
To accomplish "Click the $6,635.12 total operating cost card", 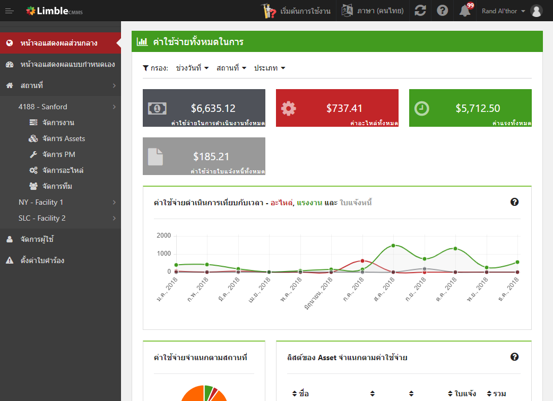I will pos(204,108).
